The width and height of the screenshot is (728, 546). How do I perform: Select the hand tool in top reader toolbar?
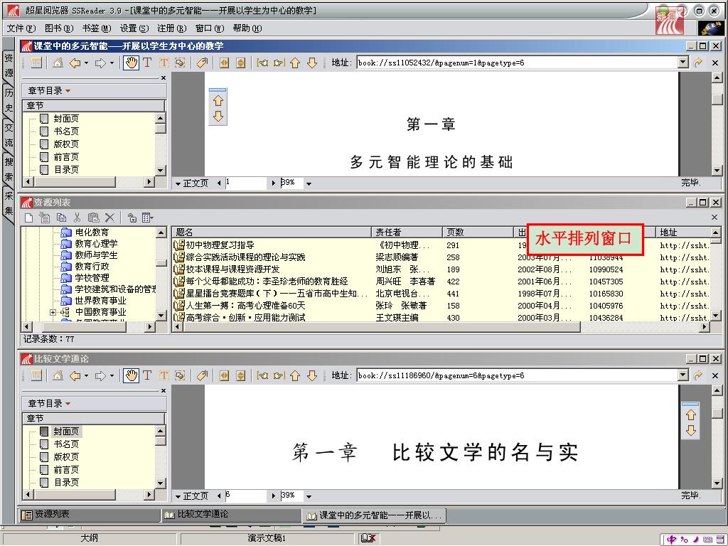(131, 63)
